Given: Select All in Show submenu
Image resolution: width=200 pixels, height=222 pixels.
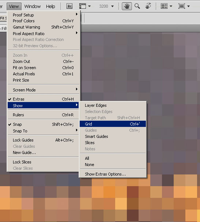Looking at the screenshot, I should click(x=113, y=158).
